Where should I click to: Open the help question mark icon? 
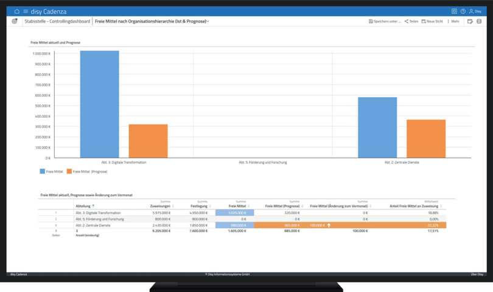(x=463, y=11)
